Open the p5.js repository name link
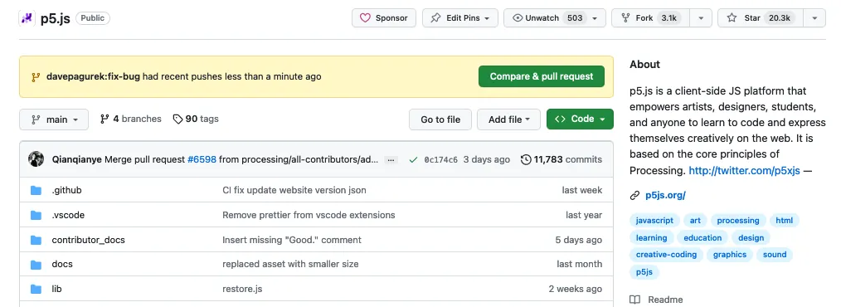841x307 pixels. point(56,18)
